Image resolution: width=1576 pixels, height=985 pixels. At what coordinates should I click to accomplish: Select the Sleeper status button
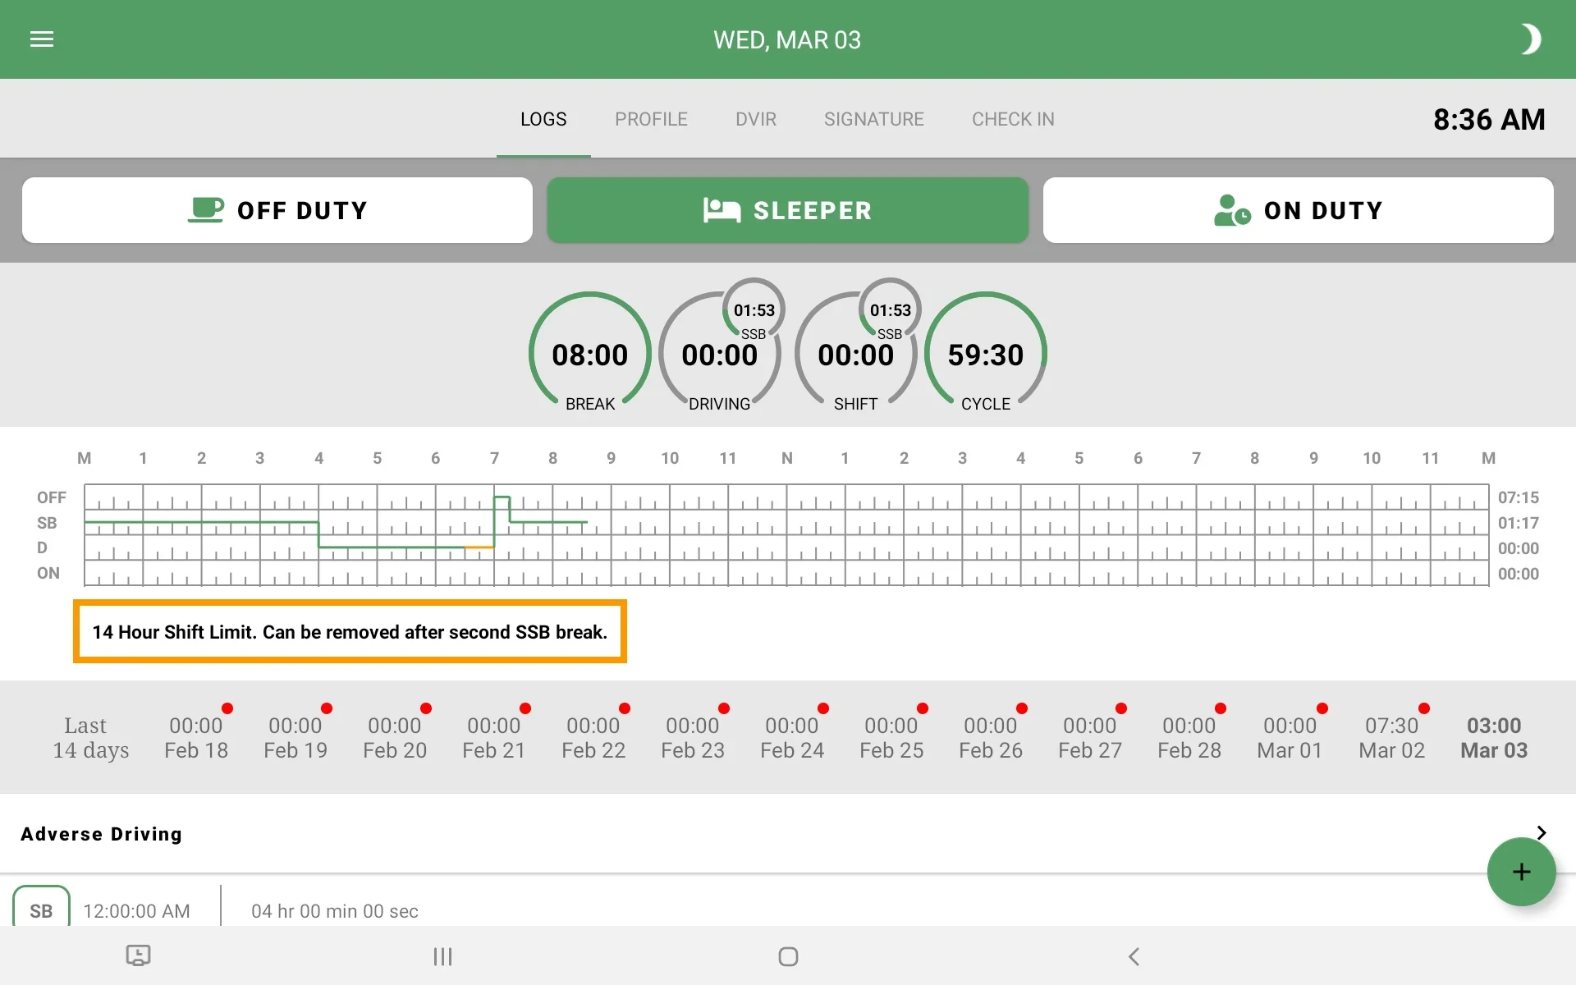[x=787, y=210]
